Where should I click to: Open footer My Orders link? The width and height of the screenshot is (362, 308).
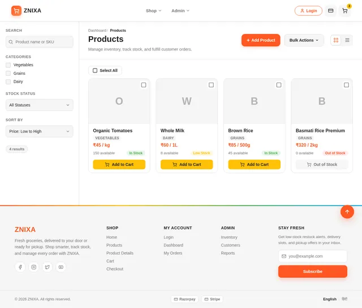click(x=173, y=253)
